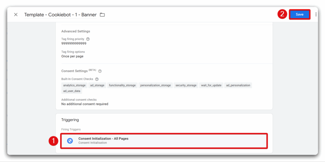Click the Triggering section heading
The width and height of the screenshot is (325, 162).
[70, 120]
